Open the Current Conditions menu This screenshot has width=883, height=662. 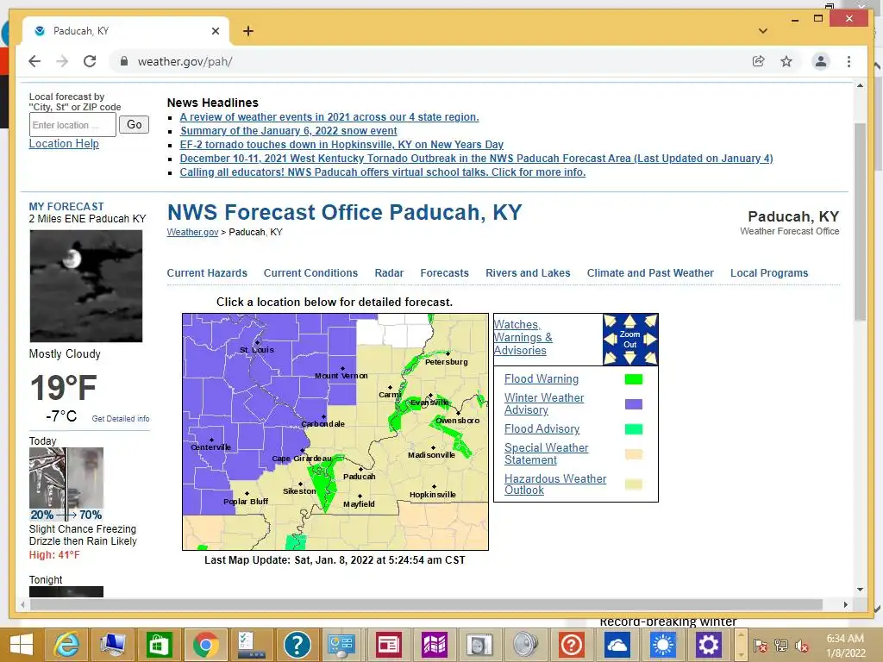310,273
